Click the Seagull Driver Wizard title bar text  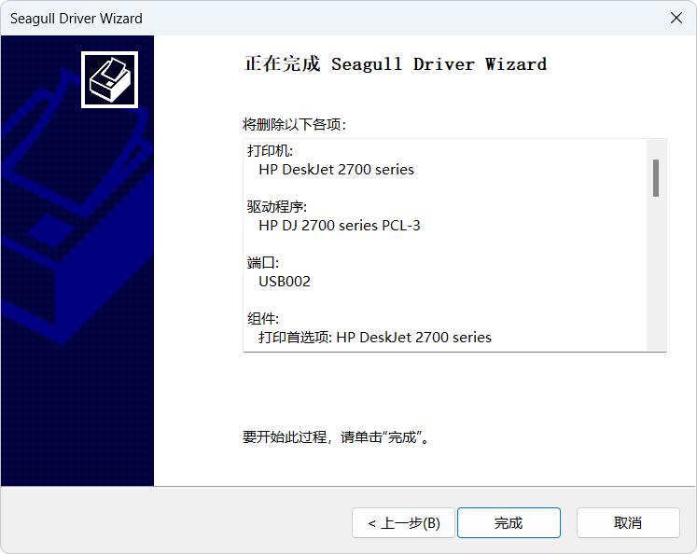[76, 19]
